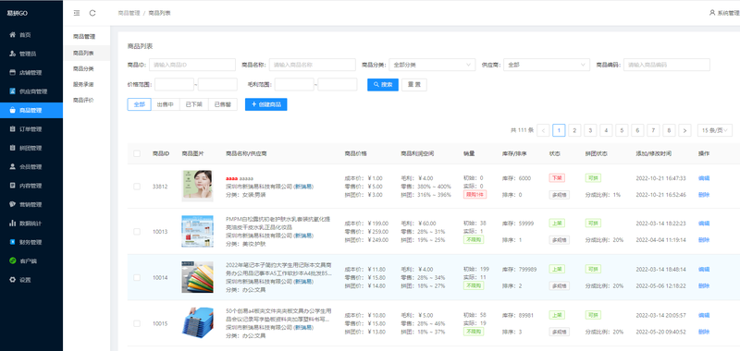This screenshot has width=740, height=351.
Task: Open 首页 home icon in sidebar
Action: (x=12, y=35)
